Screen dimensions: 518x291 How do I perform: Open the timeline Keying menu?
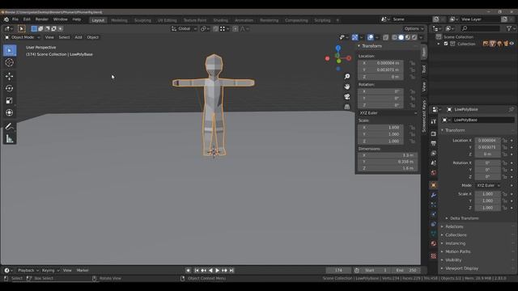50,270
